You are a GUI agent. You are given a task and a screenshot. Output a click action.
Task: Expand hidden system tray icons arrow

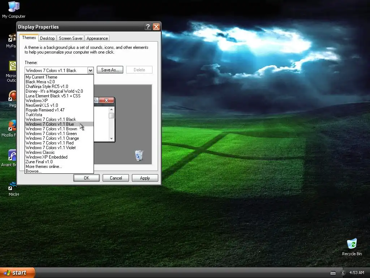coord(343,273)
